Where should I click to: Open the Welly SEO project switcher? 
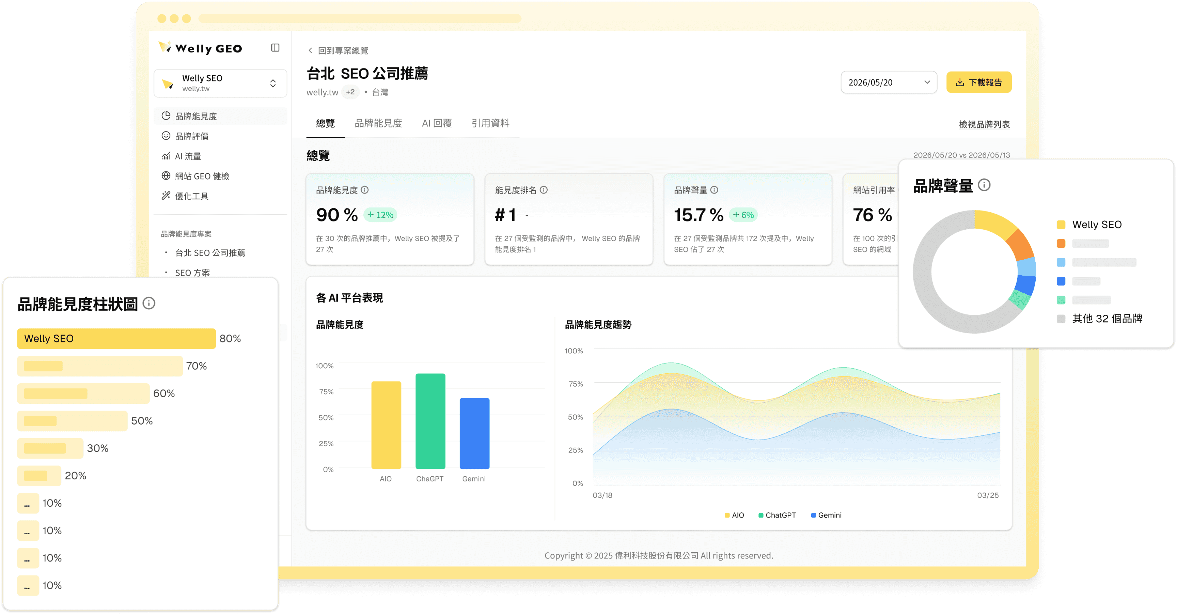(220, 83)
